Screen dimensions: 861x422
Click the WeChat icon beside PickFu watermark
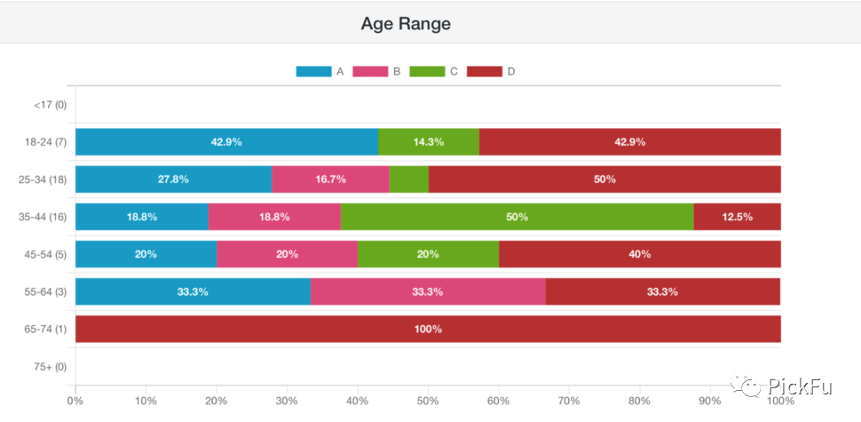(x=745, y=386)
